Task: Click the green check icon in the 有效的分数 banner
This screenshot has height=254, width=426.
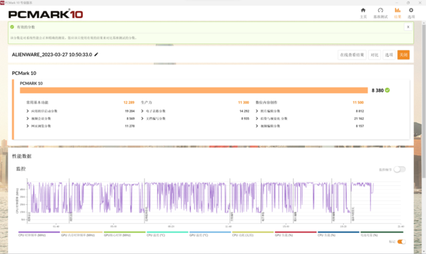Action: pyautogui.click(x=12, y=27)
